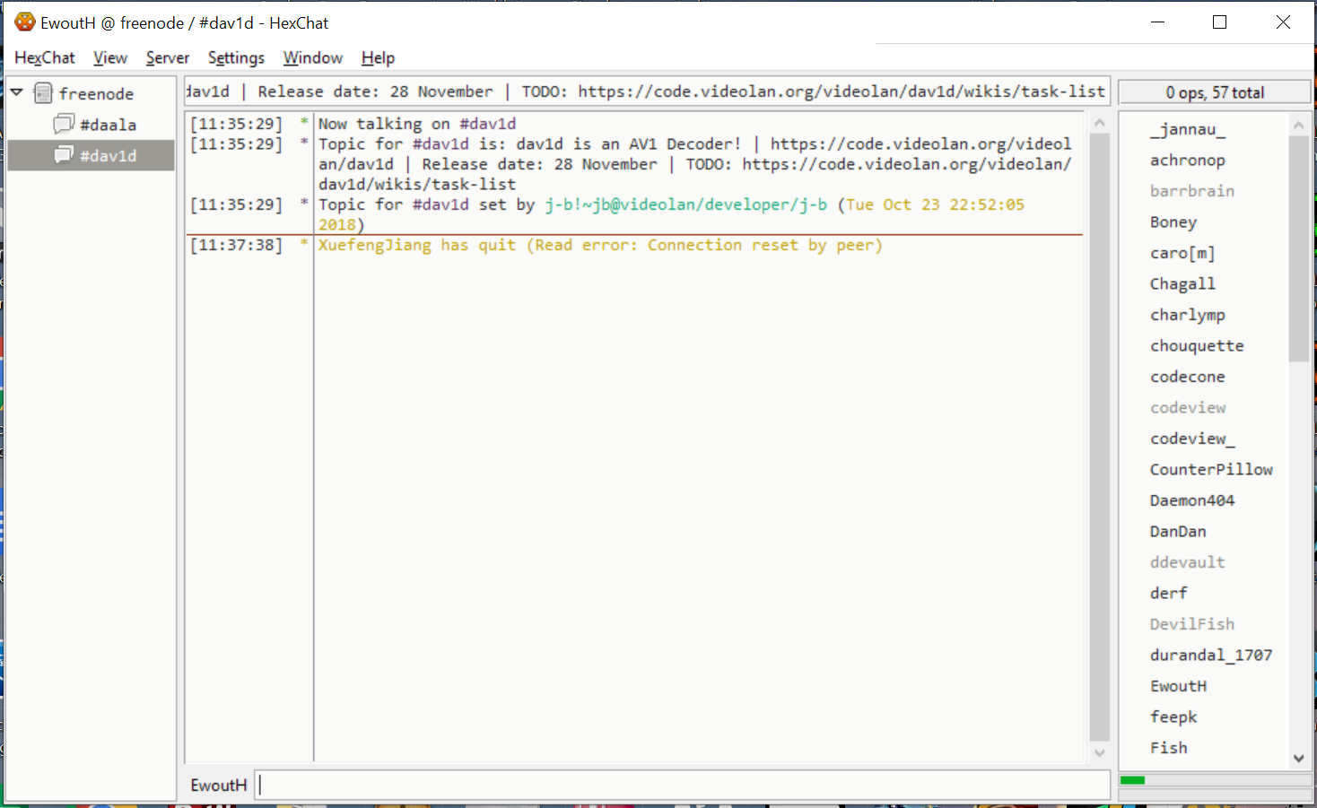The height and width of the screenshot is (808, 1317).
Task: Click the freenode server icon in the tree
Action: pos(43,92)
